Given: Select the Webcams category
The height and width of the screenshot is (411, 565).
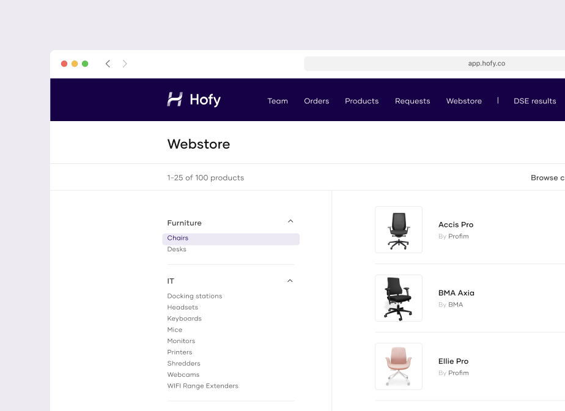Looking at the screenshot, I should [183, 374].
